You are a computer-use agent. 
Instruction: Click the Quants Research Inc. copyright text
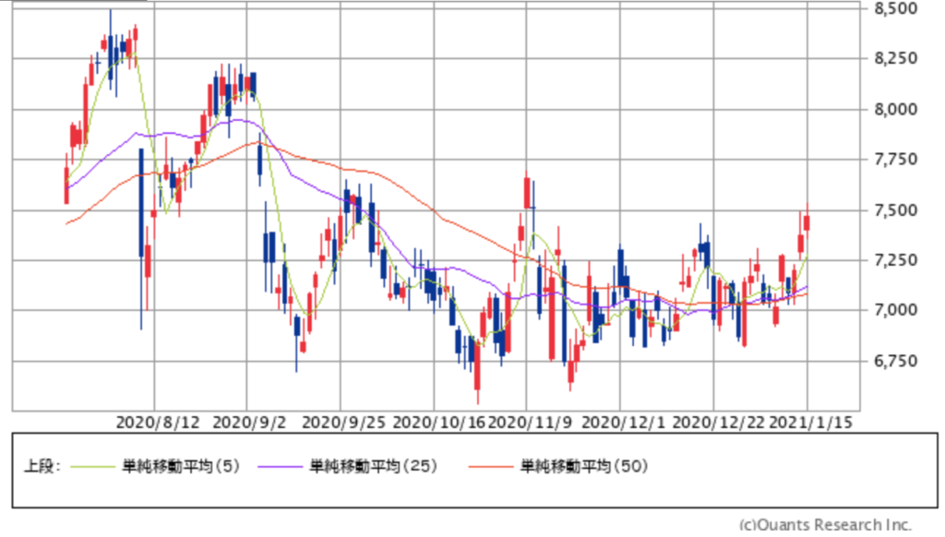825,524
